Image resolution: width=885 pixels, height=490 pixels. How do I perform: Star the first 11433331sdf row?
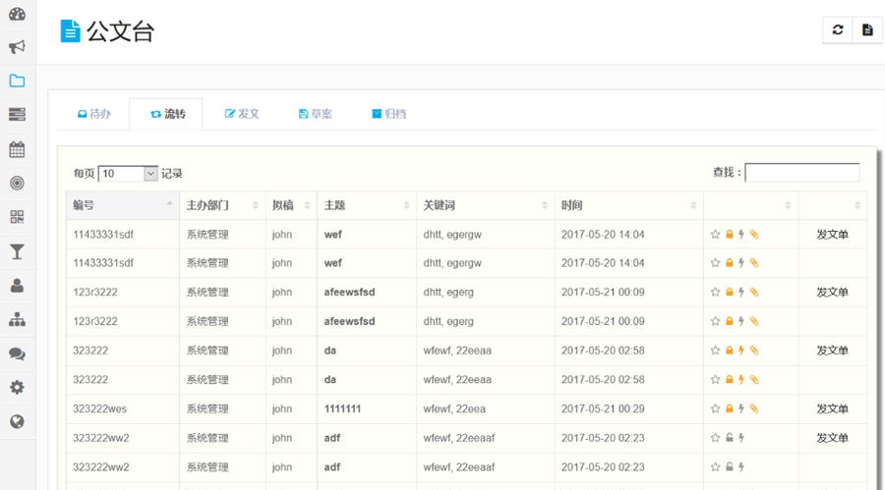[715, 235]
